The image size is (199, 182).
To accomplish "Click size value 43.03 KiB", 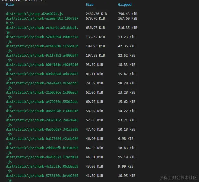I will click(x=94, y=166).
